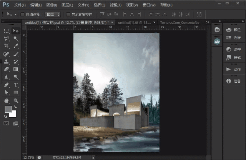Screen dimensions: 246x160
Task: Open the 图像 menu
Action: (x=52, y=5)
